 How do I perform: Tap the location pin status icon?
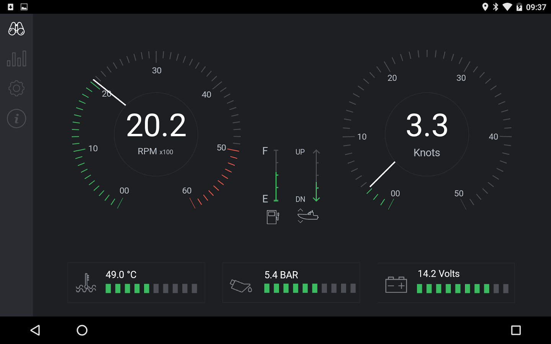point(485,7)
